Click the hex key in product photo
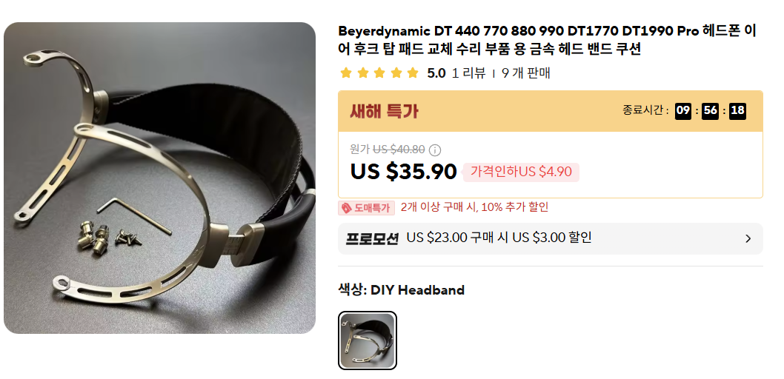 [x=134, y=215]
